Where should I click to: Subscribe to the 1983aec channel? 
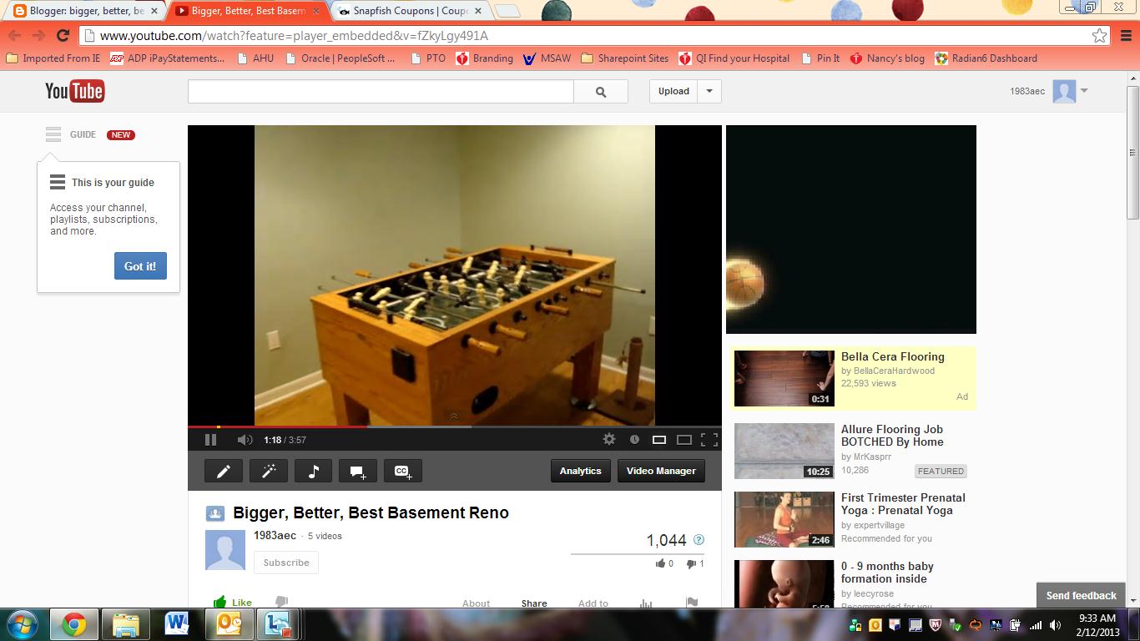click(x=286, y=563)
